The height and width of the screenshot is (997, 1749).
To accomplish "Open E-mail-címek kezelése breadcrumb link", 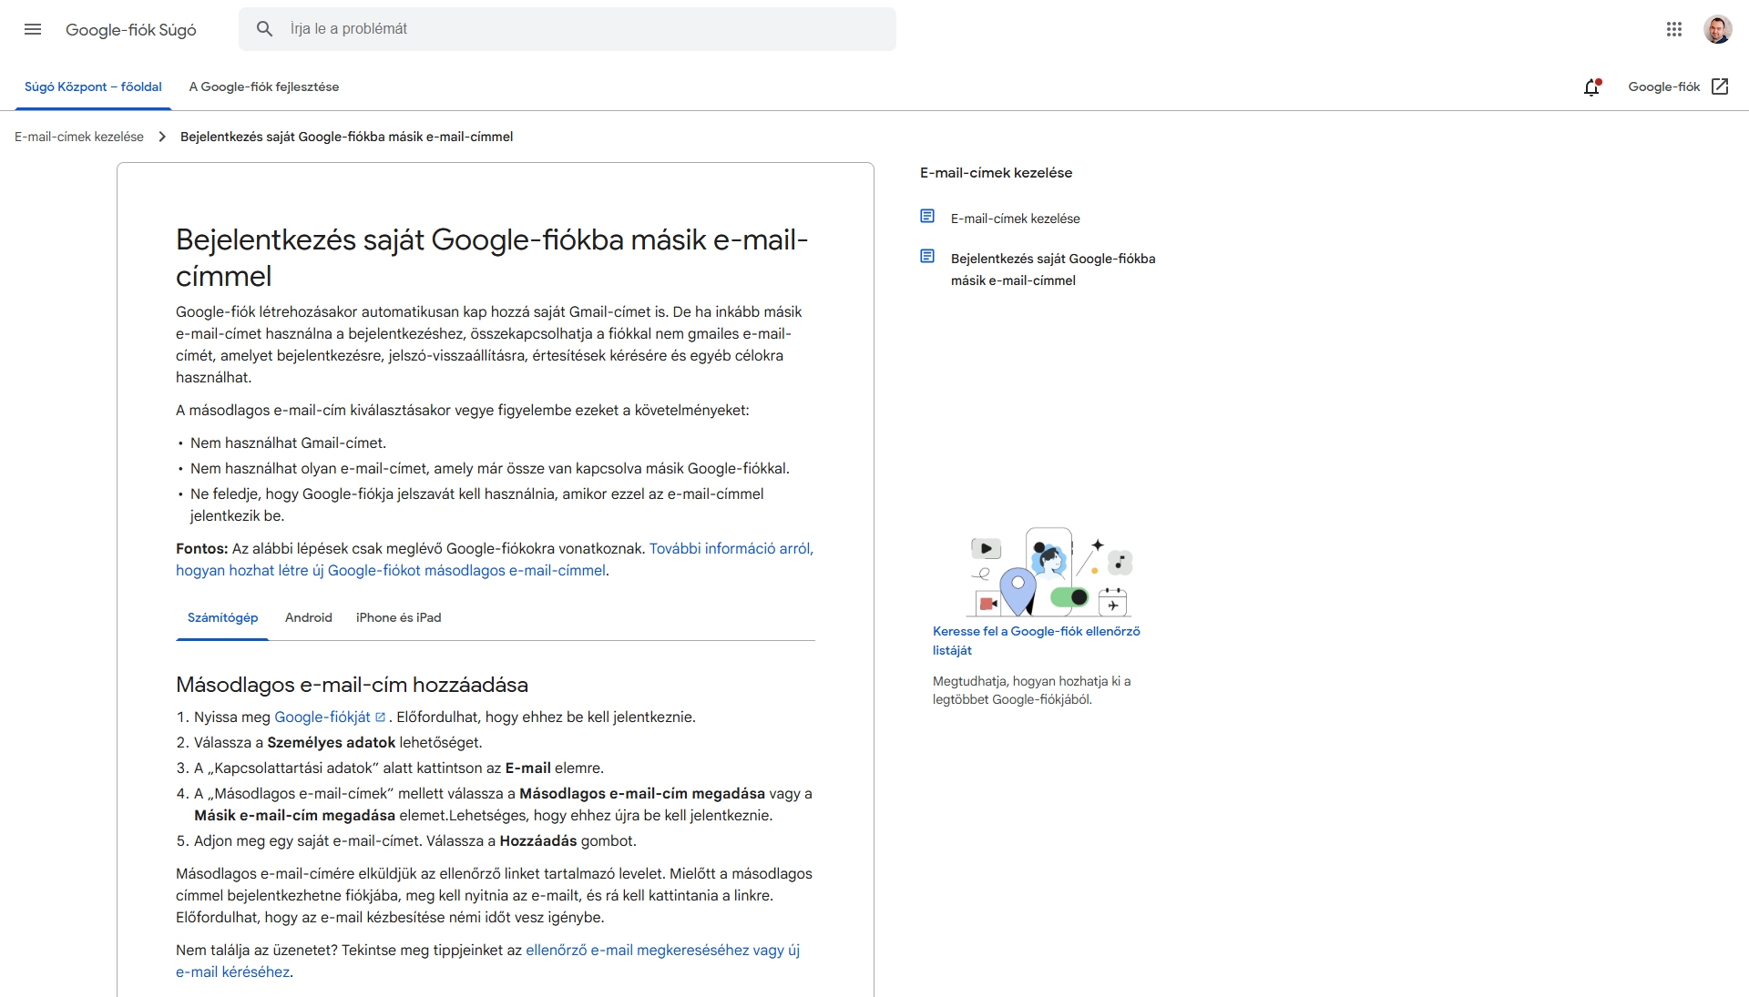I will tap(78, 136).
